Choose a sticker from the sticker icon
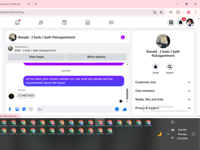This screenshot has width=200, height=150. (24, 109)
